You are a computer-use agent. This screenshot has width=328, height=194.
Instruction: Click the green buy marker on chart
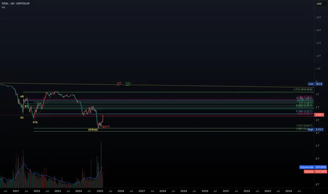click(128, 83)
